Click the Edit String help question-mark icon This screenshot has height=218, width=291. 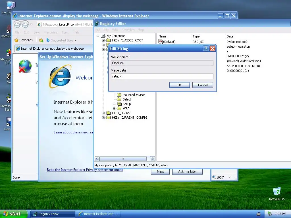tap(206, 49)
